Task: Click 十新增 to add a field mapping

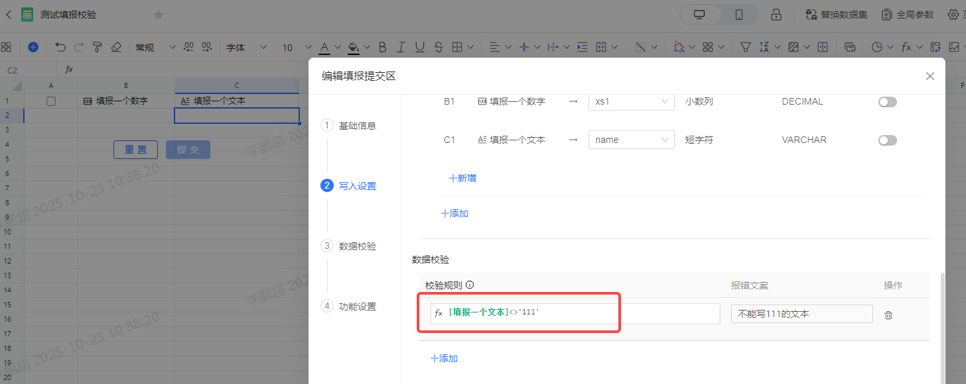Action: [x=462, y=178]
